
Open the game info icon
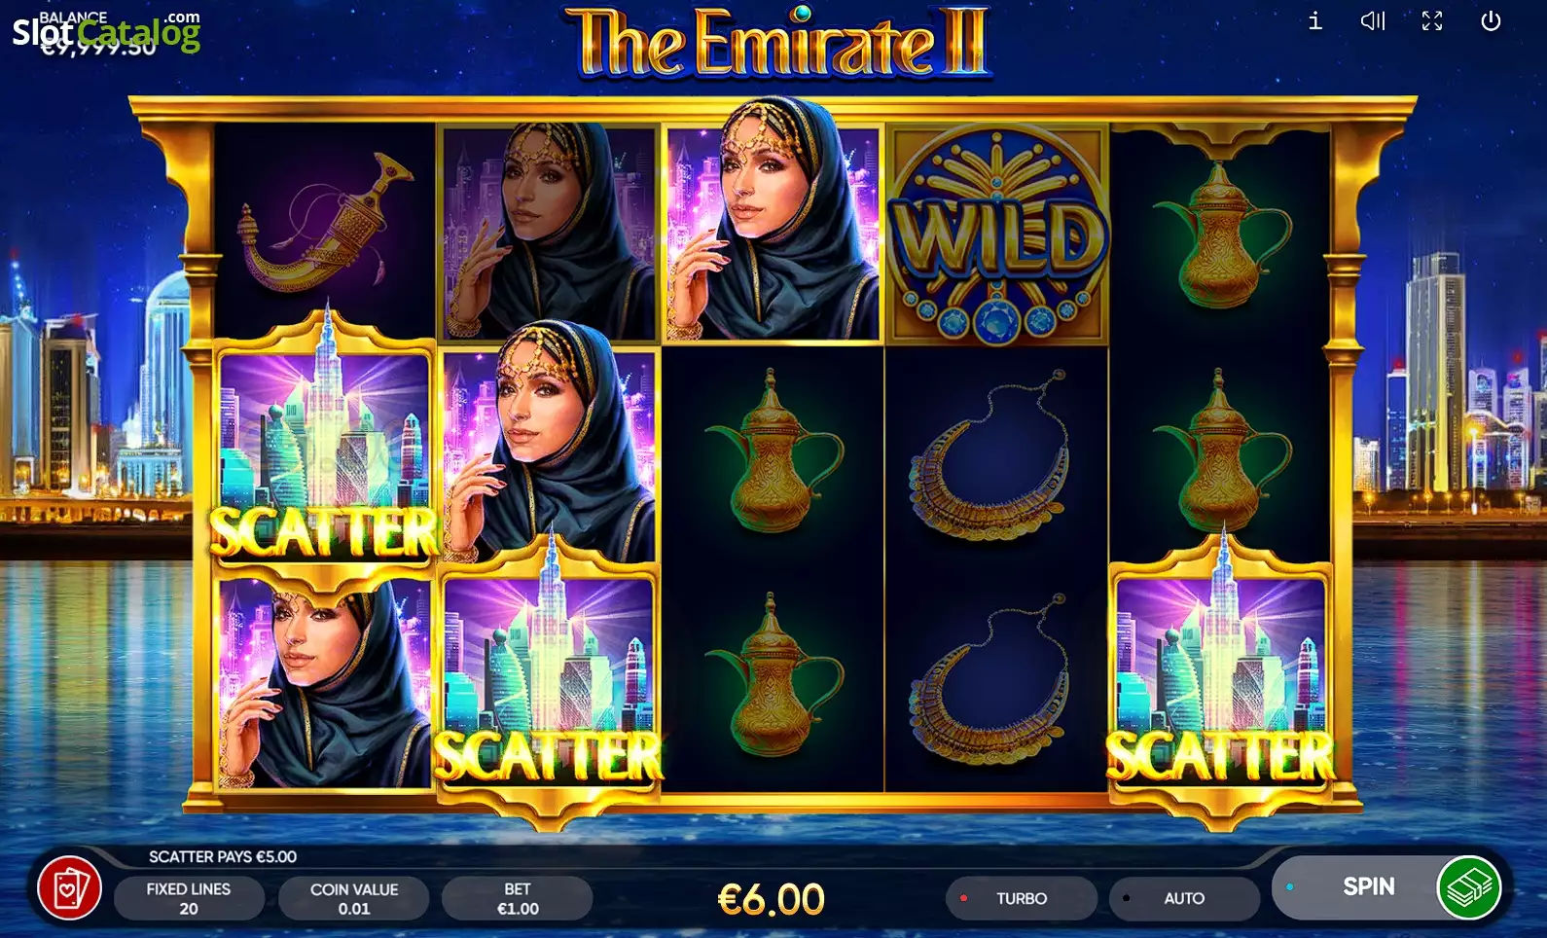click(1314, 20)
